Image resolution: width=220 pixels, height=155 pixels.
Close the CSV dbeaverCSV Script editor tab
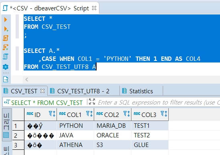point(94,8)
